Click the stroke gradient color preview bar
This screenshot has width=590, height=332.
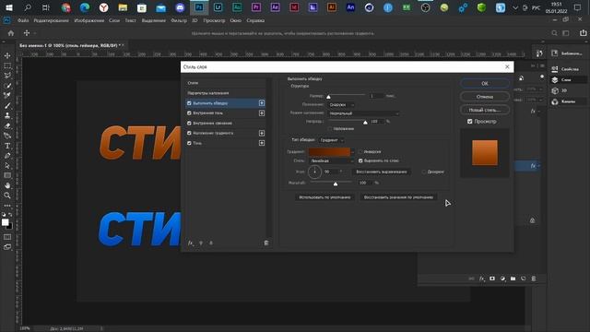pos(329,151)
